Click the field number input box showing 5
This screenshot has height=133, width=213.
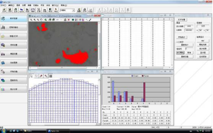tap(189, 49)
